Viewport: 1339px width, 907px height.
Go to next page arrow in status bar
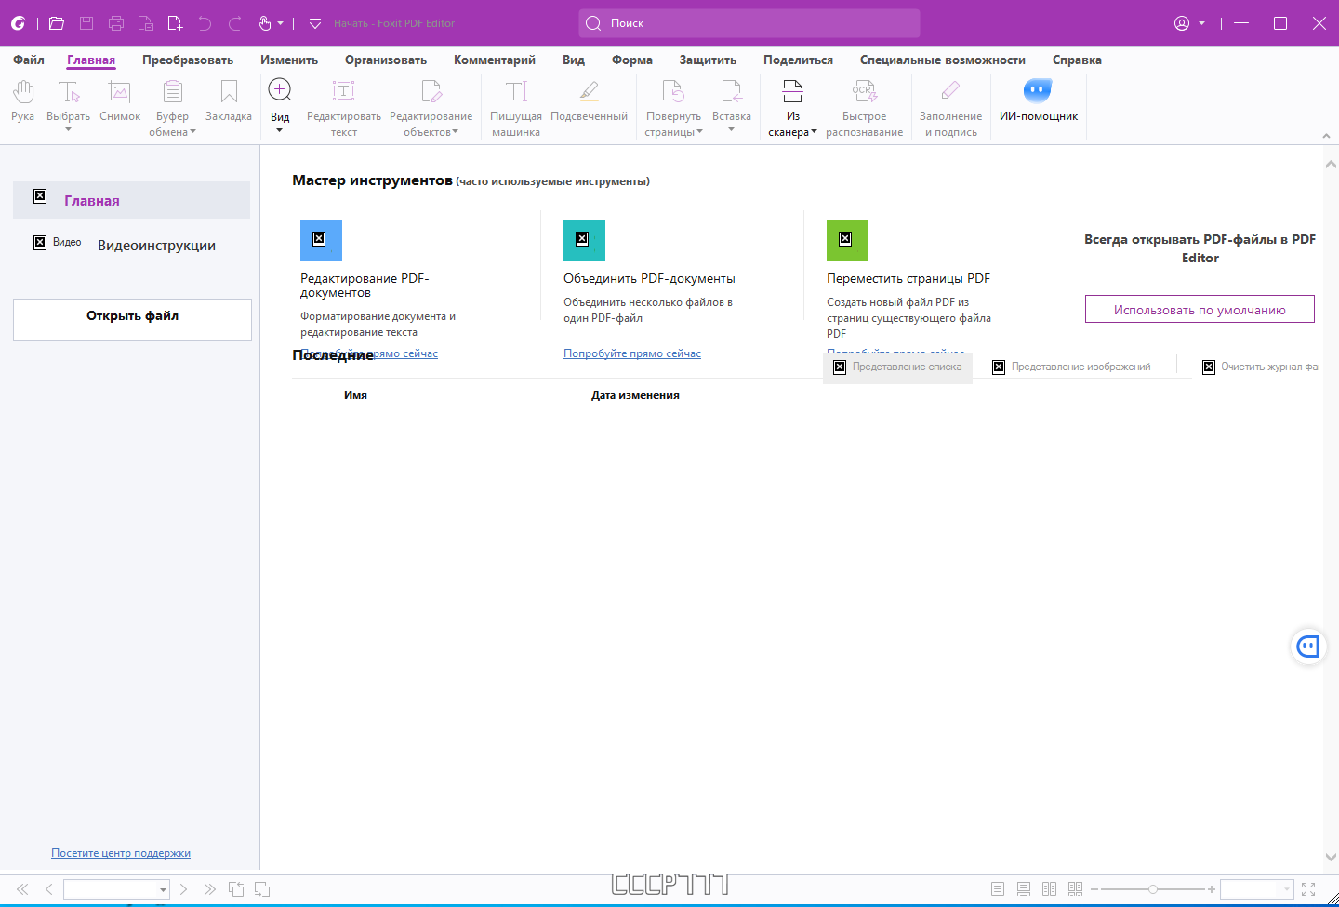183,889
